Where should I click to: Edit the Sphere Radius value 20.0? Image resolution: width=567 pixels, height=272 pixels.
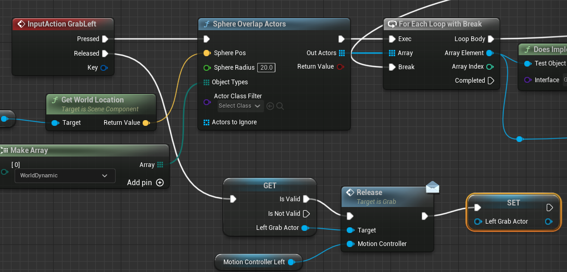coord(266,68)
